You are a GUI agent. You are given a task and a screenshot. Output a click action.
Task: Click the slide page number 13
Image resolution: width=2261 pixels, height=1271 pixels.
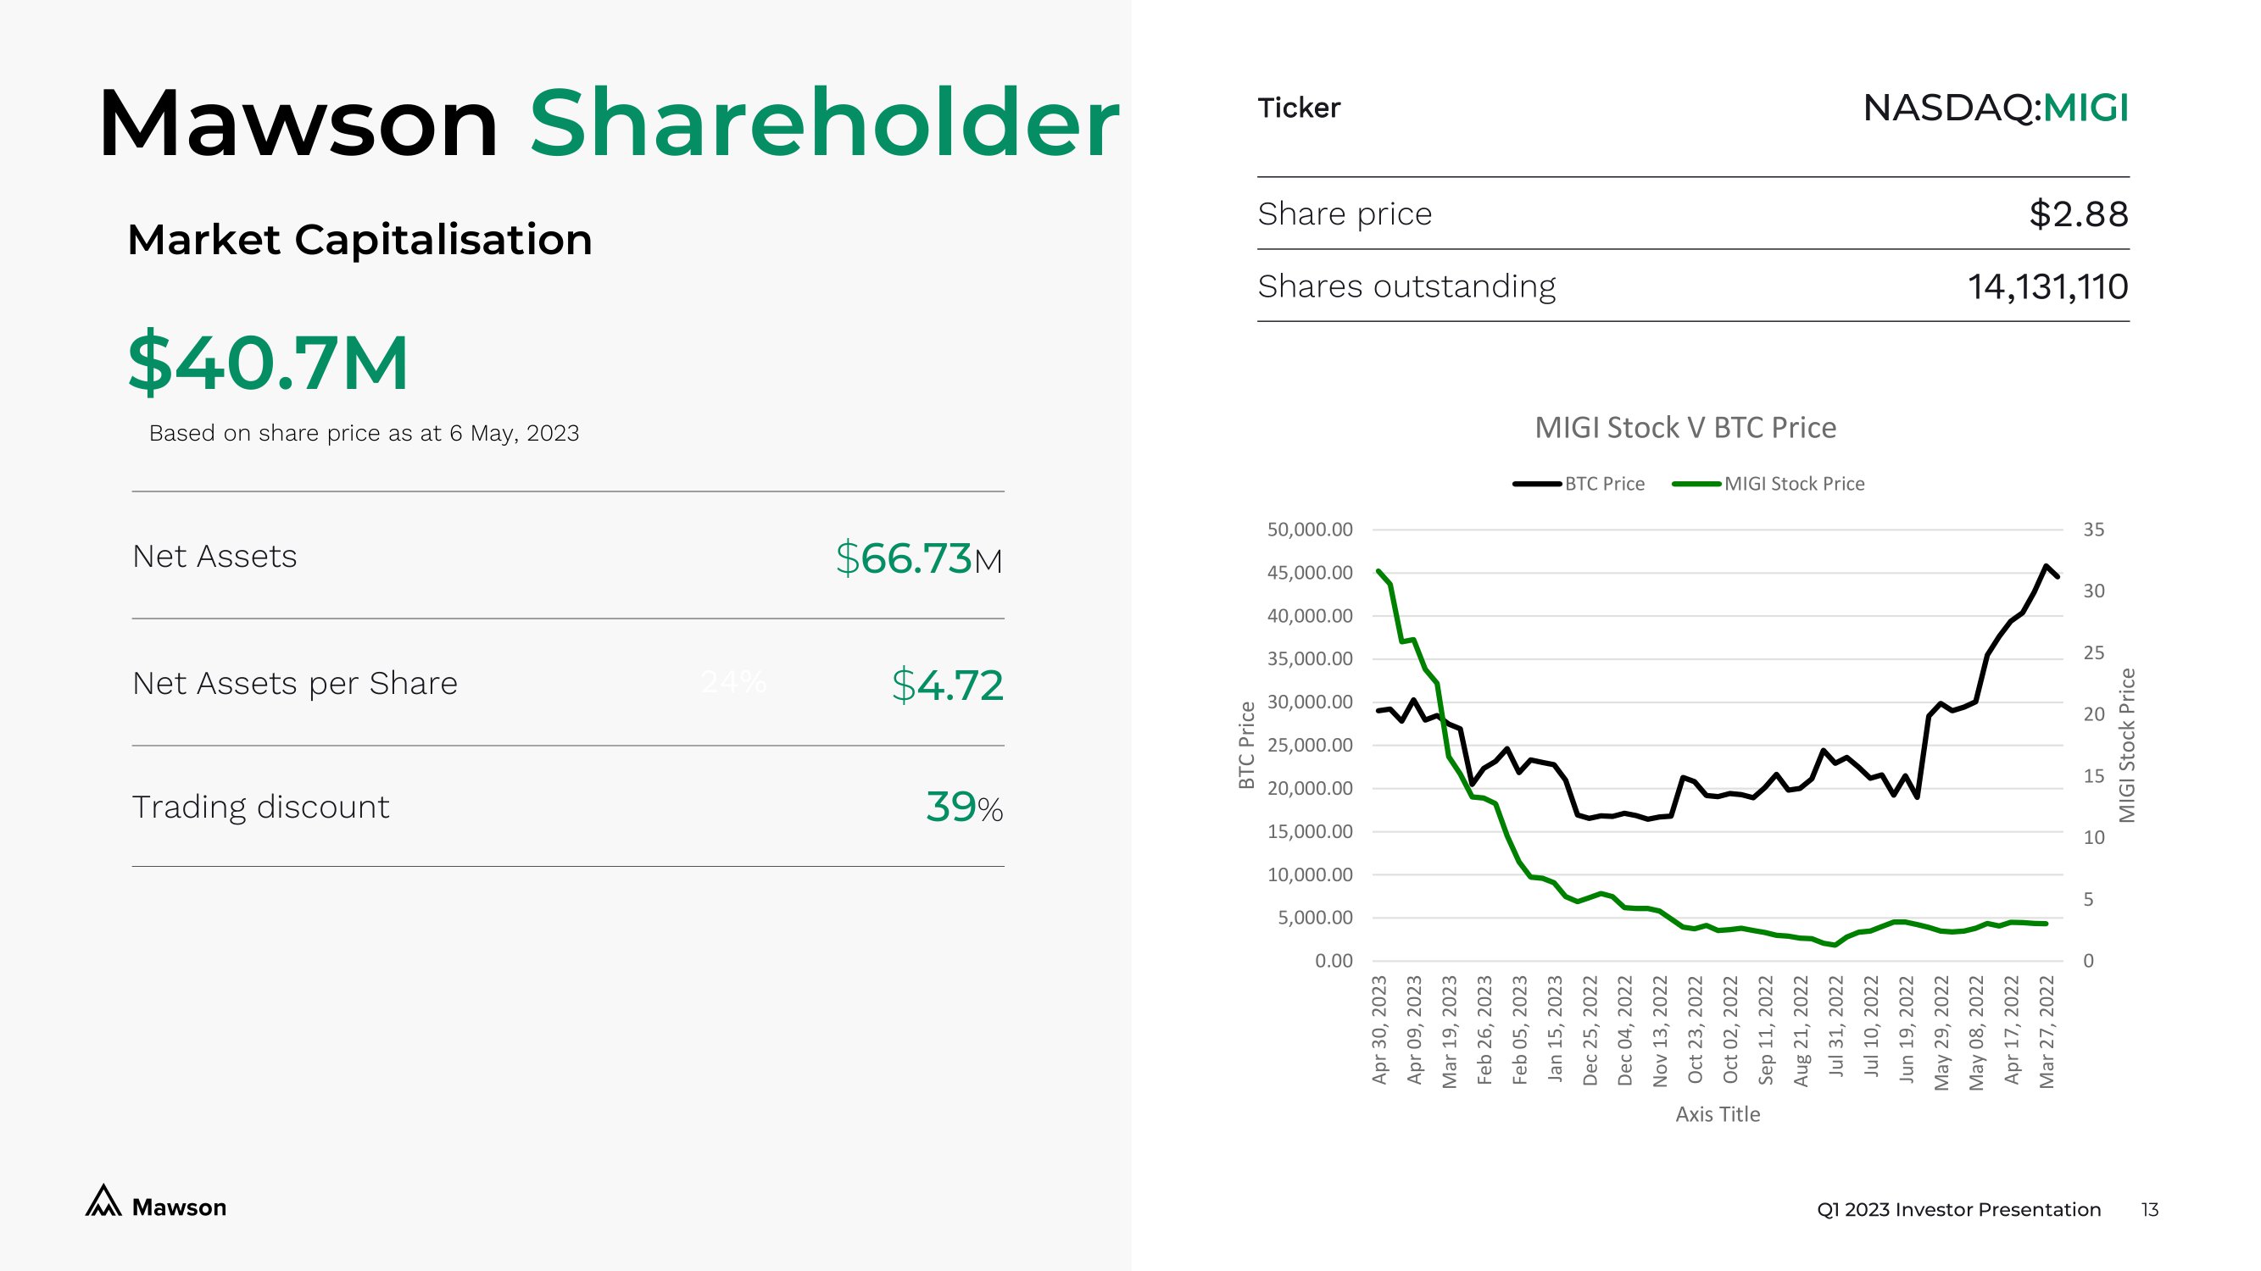tap(2150, 1210)
